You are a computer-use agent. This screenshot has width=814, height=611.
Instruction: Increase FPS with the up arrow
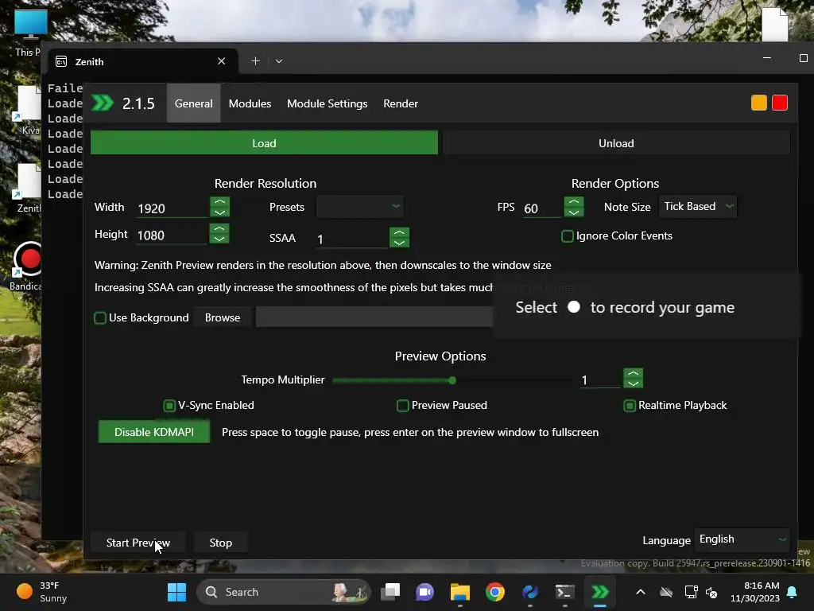[x=574, y=202]
